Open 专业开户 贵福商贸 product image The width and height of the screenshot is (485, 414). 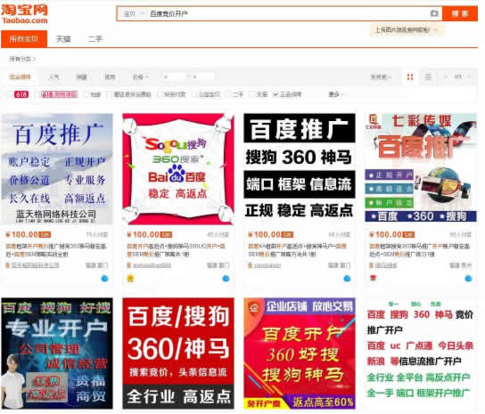click(x=57, y=353)
